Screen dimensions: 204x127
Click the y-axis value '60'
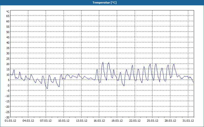(8, 21)
